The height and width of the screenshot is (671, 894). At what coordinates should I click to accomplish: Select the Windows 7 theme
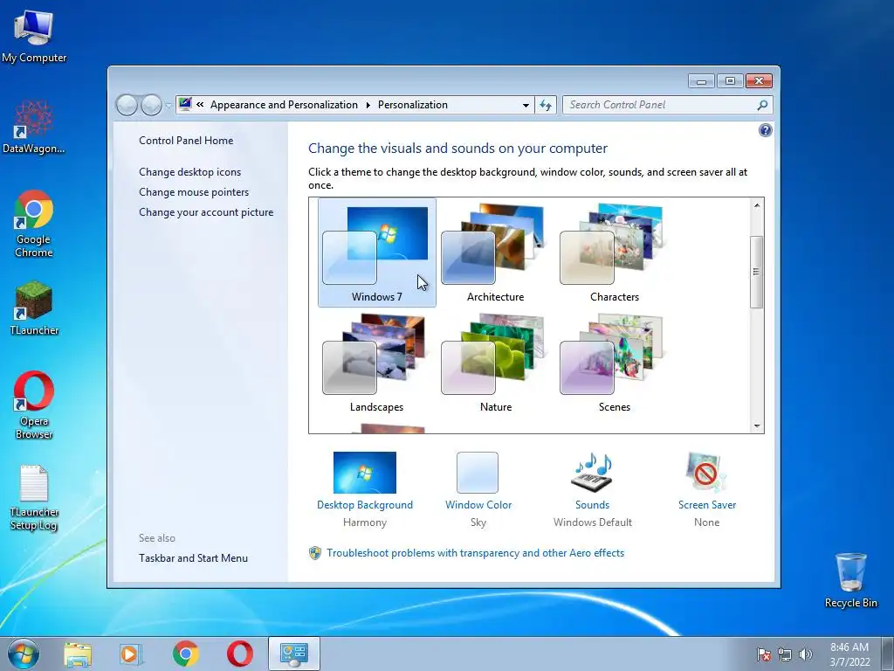point(377,252)
